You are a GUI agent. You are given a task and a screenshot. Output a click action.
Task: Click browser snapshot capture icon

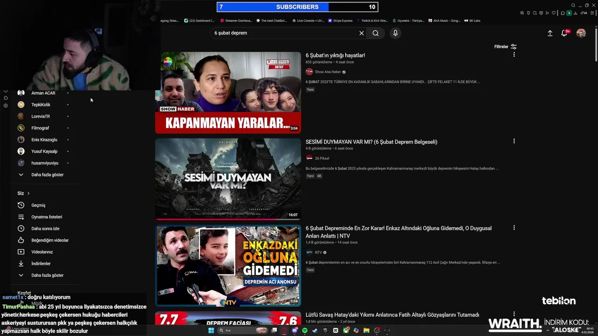pyautogui.click(x=535, y=13)
